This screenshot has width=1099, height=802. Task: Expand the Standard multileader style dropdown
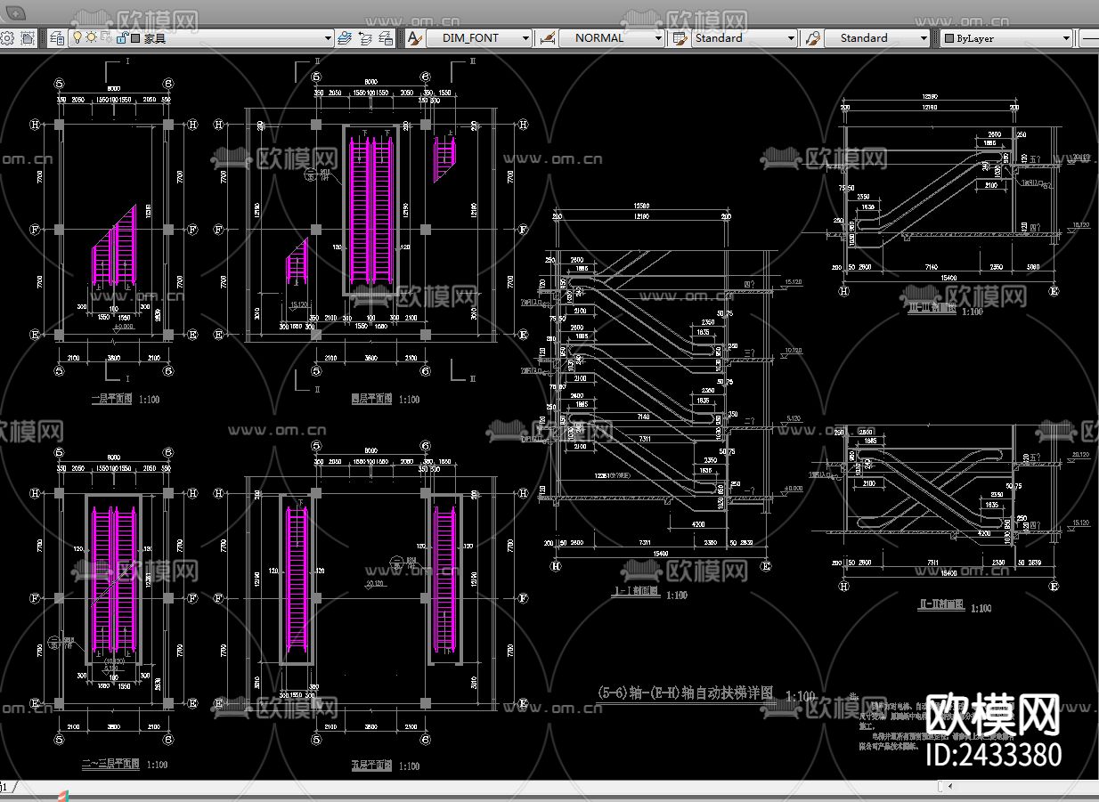(x=924, y=38)
